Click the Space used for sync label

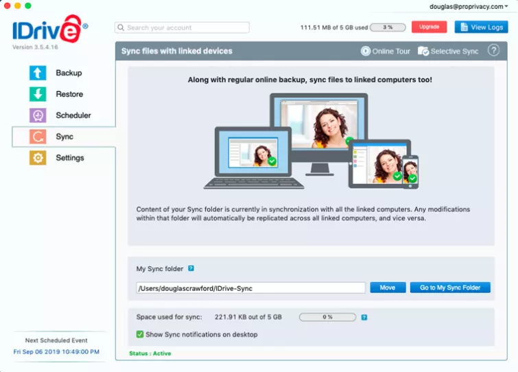point(169,317)
